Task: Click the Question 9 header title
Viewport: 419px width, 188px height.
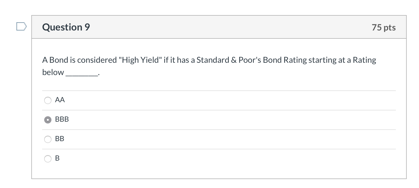Action: click(66, 27)
